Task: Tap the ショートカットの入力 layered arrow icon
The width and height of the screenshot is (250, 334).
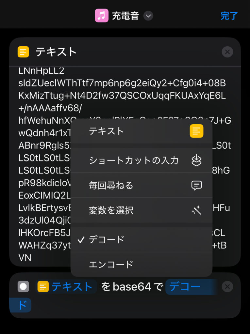Action: coord(196,160)
